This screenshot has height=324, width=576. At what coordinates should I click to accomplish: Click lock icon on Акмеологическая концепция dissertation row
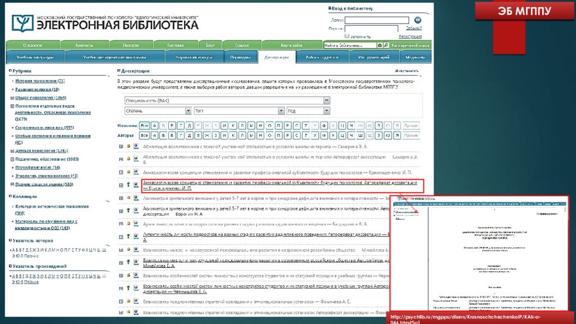click(128, 172)
